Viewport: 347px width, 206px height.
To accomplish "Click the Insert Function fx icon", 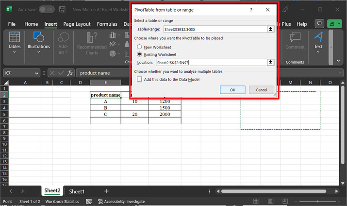I will pyautogui.click(x=70, y=73).
